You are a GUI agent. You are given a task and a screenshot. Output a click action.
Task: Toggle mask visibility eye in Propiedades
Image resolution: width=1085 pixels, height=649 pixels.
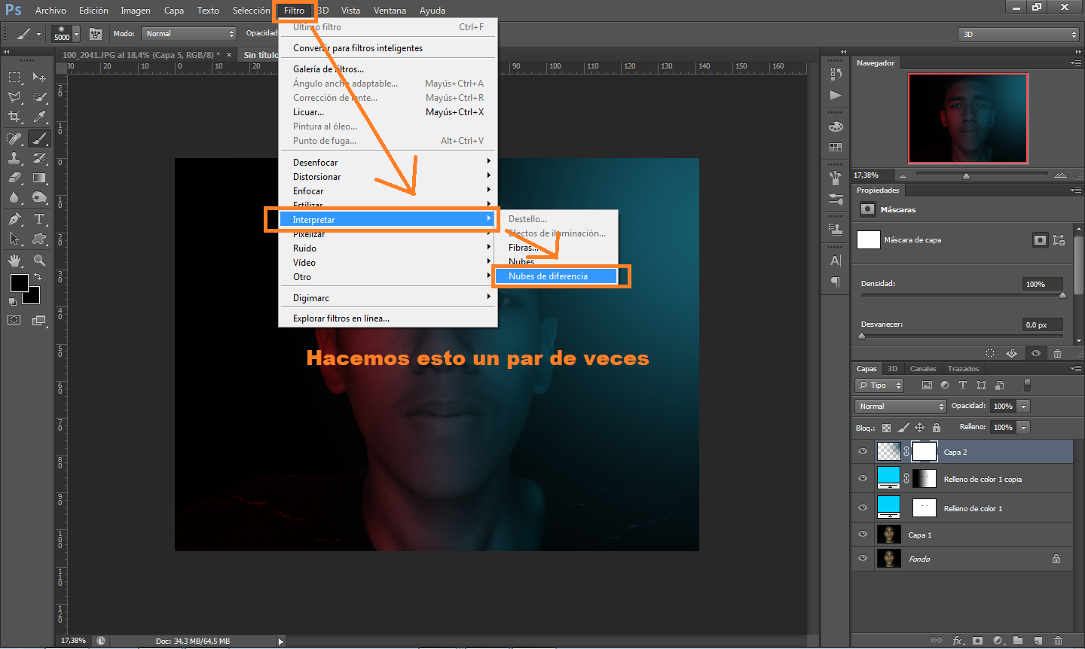tap(1036, 353)
